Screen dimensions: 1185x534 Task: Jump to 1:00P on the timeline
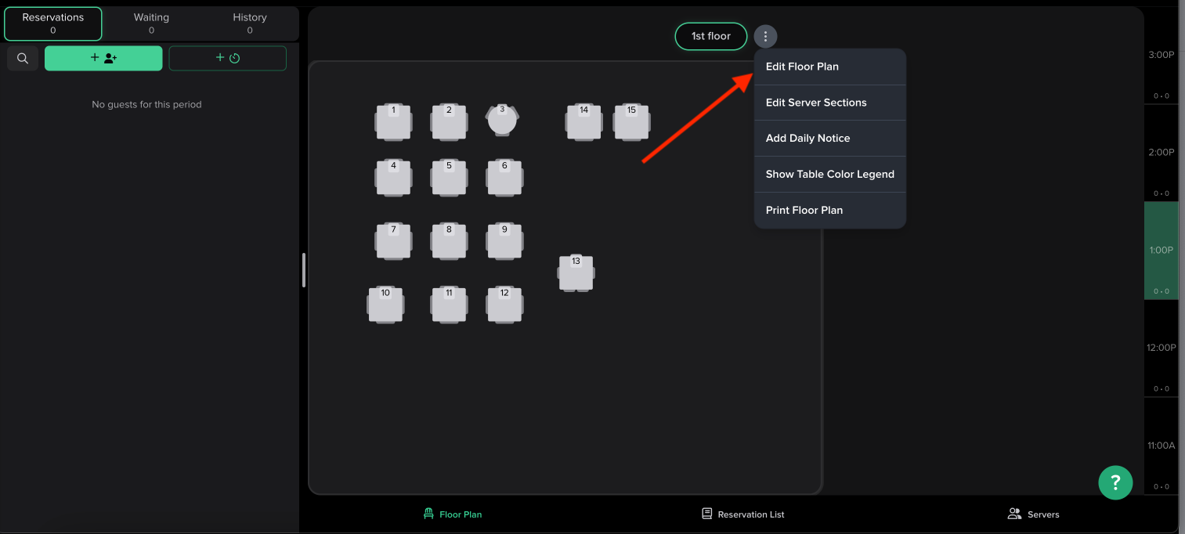pyautogui.click(x=1161, y=251)
